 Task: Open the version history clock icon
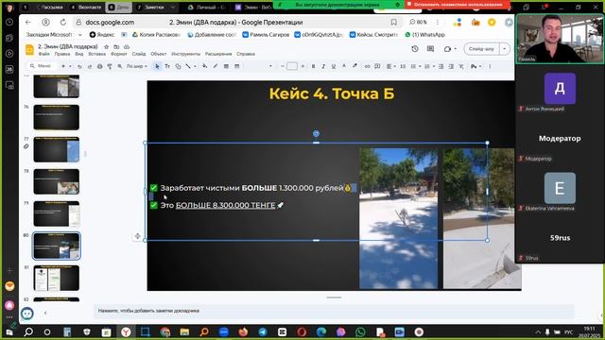coord(415,49)
